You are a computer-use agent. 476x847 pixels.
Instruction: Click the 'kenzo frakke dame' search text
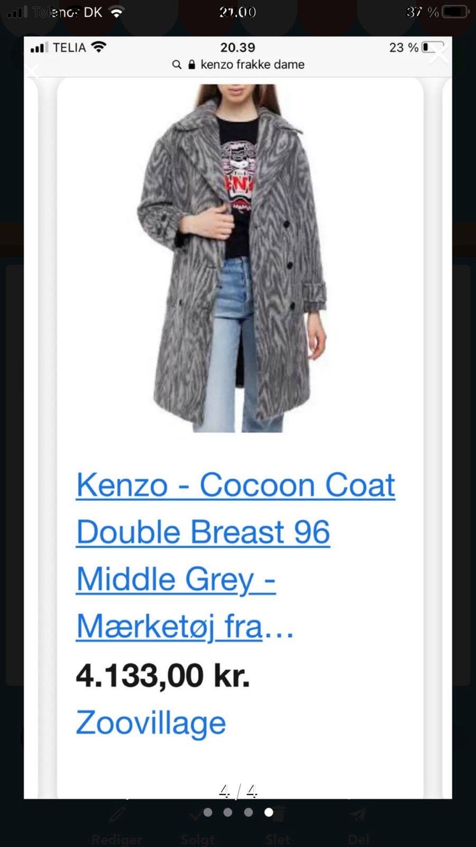point(252,65)
